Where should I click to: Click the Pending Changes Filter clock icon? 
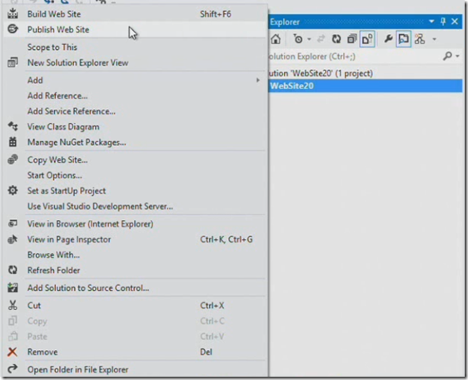[x=298, y=39]
